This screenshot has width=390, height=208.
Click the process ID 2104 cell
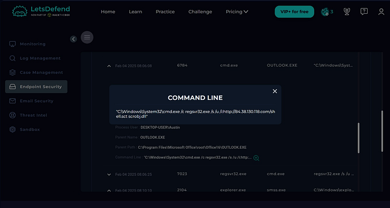182,190
